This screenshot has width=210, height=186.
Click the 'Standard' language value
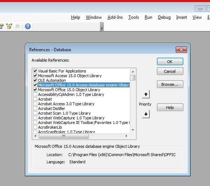[x=77, y=162]
